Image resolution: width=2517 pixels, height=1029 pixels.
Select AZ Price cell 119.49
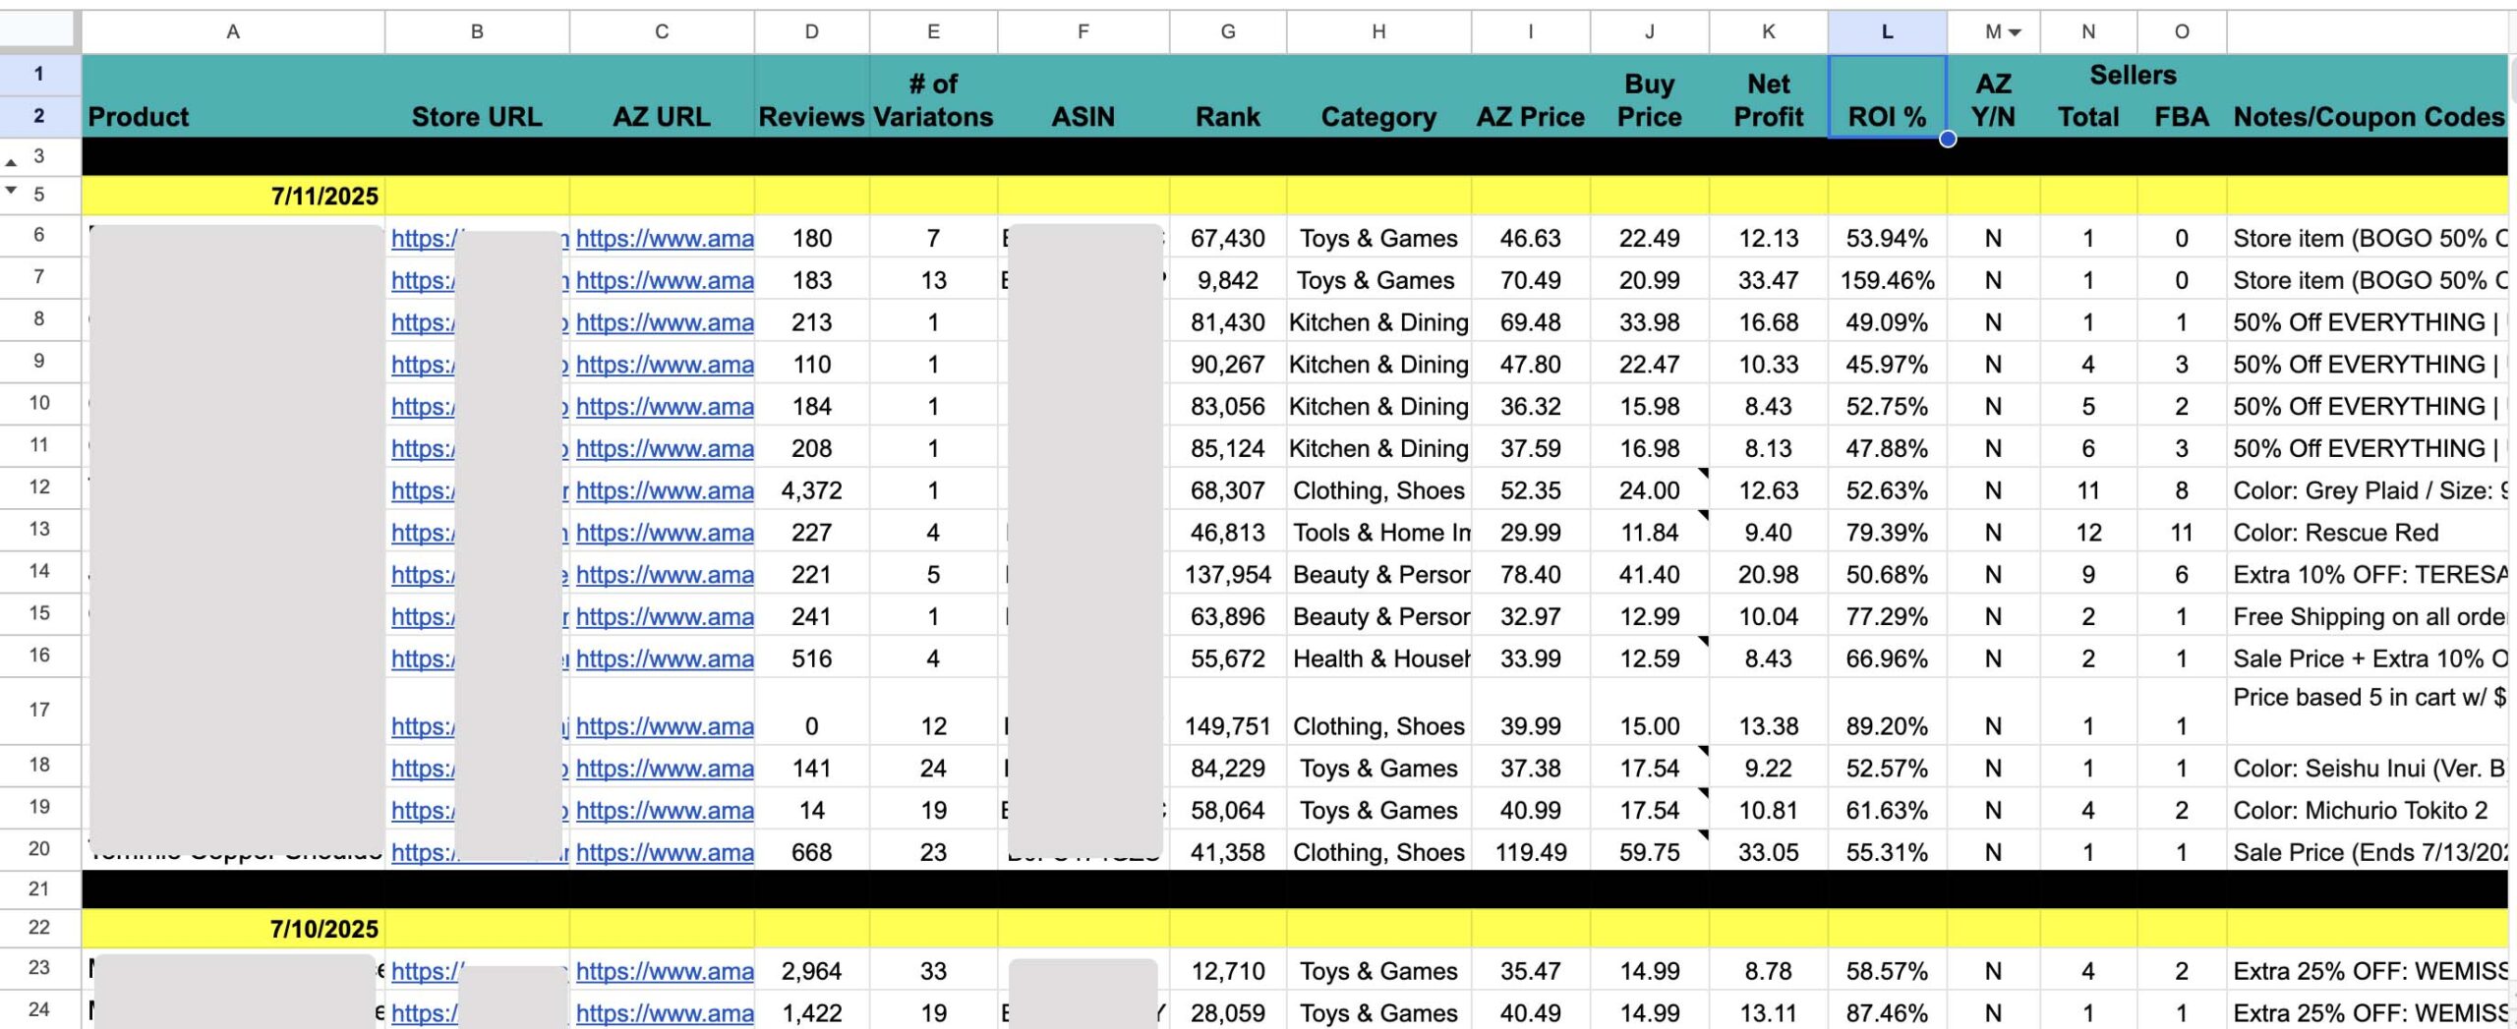[1530, 852]
